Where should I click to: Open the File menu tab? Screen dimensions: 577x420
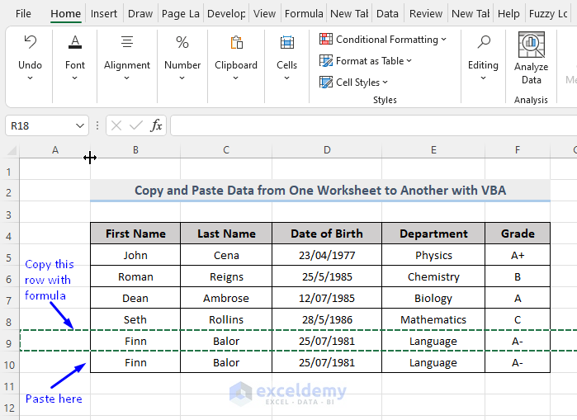click(23, 14)
